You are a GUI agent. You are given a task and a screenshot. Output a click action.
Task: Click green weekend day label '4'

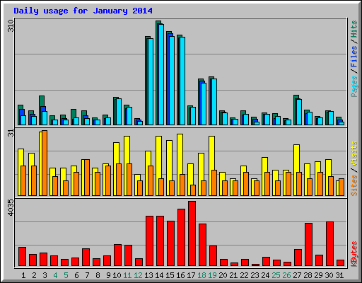coord(55,275)
